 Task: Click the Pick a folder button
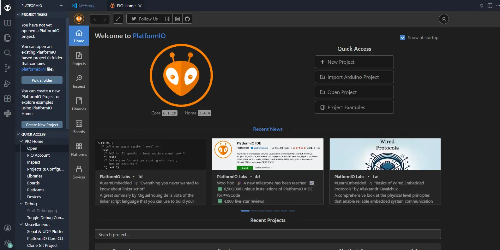pyautogui.click(x=42, y=80)
